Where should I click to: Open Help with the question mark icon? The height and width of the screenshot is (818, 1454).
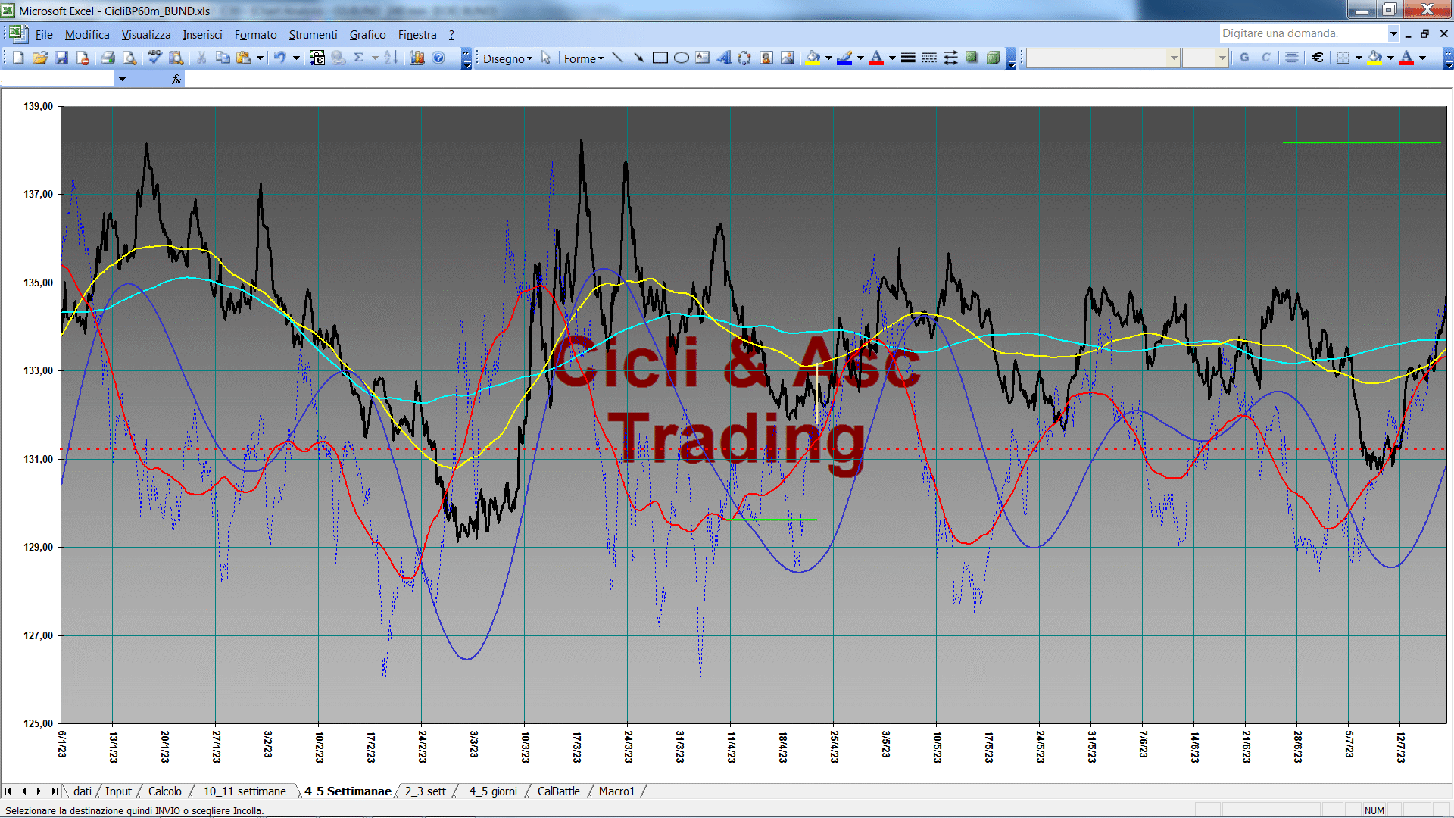(x=438, y=58)
